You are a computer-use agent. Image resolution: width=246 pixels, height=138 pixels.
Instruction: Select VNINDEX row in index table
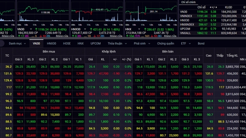coord(213,16)
